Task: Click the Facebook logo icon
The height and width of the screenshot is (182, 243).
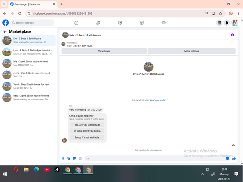Action: (6, 23)
